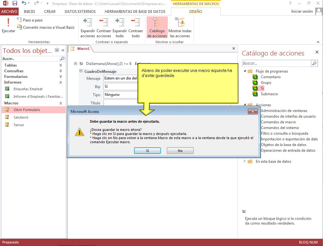Click the Bip field
323x246 pixels.
[x=121, y=86]
